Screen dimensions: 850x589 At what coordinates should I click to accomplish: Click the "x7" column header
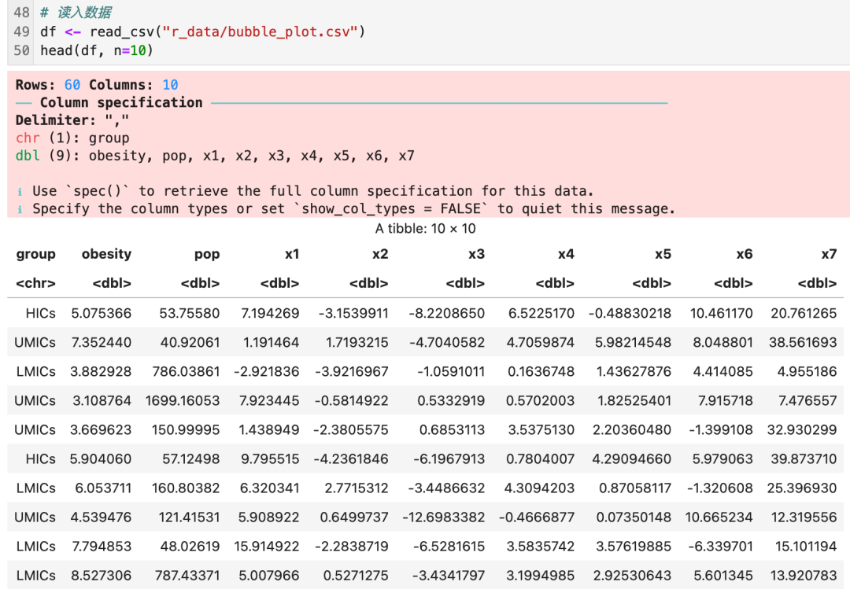[829, 254]
